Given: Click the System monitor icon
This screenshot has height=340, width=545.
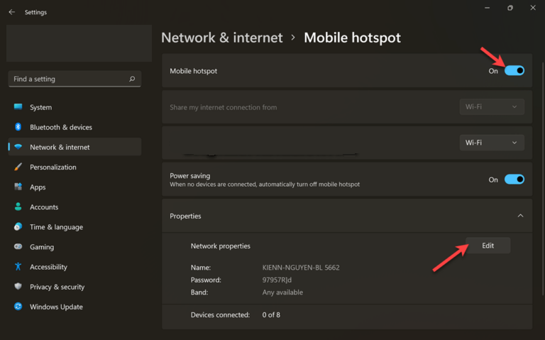Looking at the screenshot, I should [18, 106].
